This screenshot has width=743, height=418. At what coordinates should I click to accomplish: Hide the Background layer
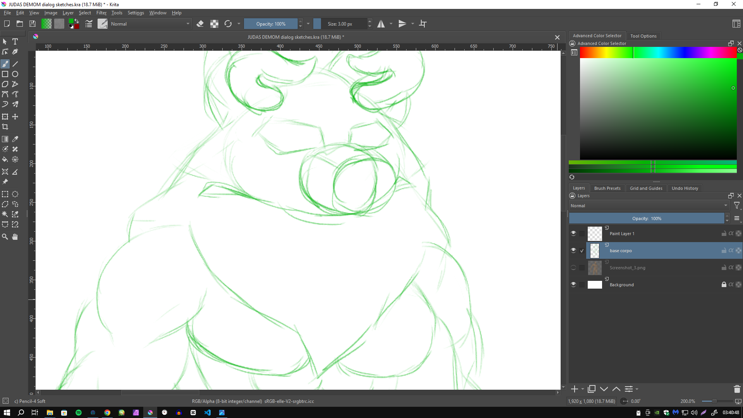pos(573,284)
